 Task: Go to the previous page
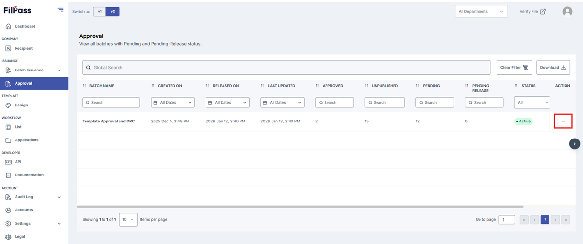point(534,220)
